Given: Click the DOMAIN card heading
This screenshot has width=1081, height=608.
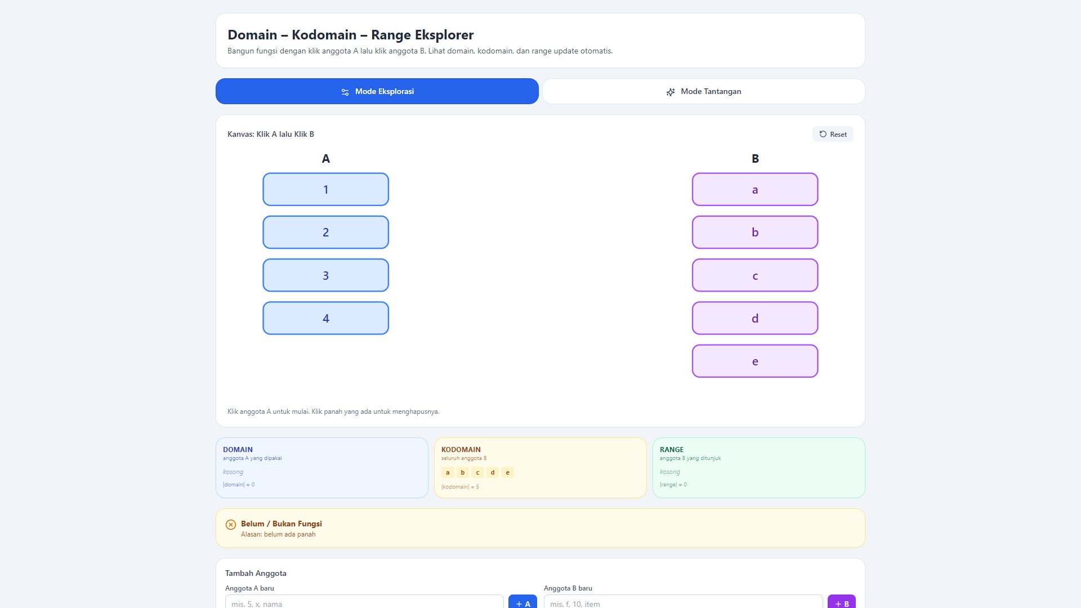Looking at the screenshot, I should tap(238, 449).
